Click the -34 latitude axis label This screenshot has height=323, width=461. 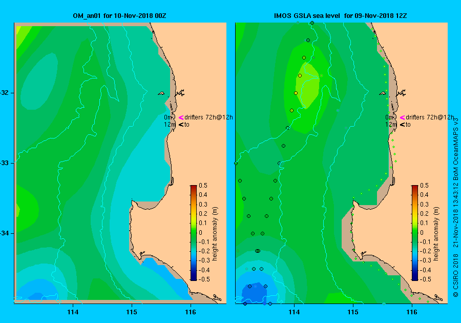pyautogui.click(x=5, y=233)
